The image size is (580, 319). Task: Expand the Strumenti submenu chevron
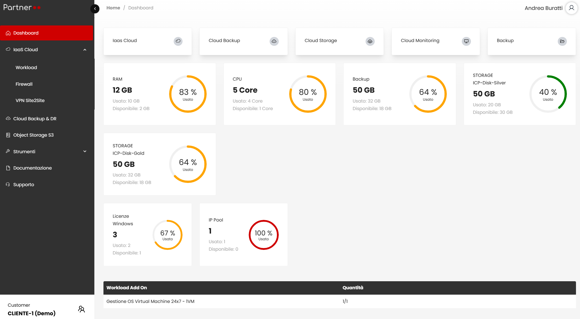click(x=85, y=151)
